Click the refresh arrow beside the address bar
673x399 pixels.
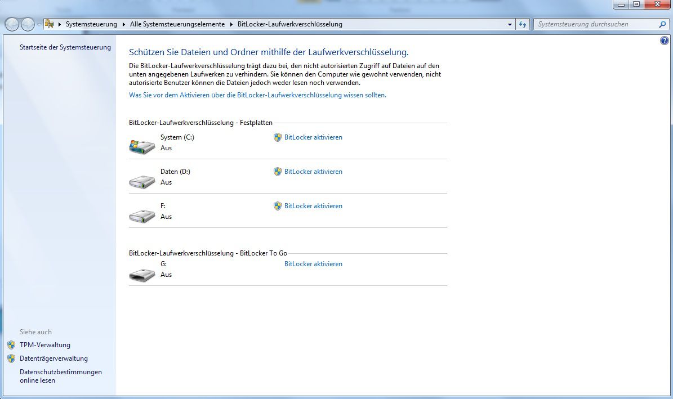click(523, 24)
